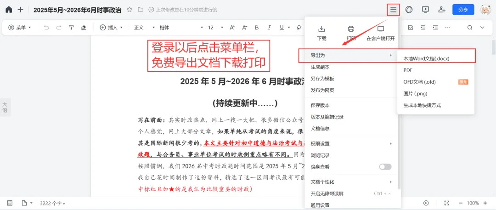496x210 pixels.
Task: Print the document from menu
Action: 351,33
